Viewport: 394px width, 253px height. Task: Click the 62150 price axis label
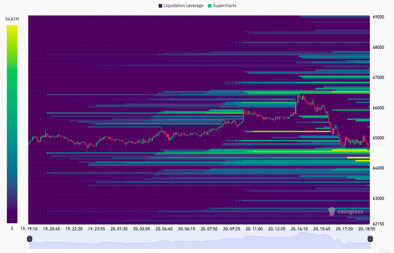378,224
